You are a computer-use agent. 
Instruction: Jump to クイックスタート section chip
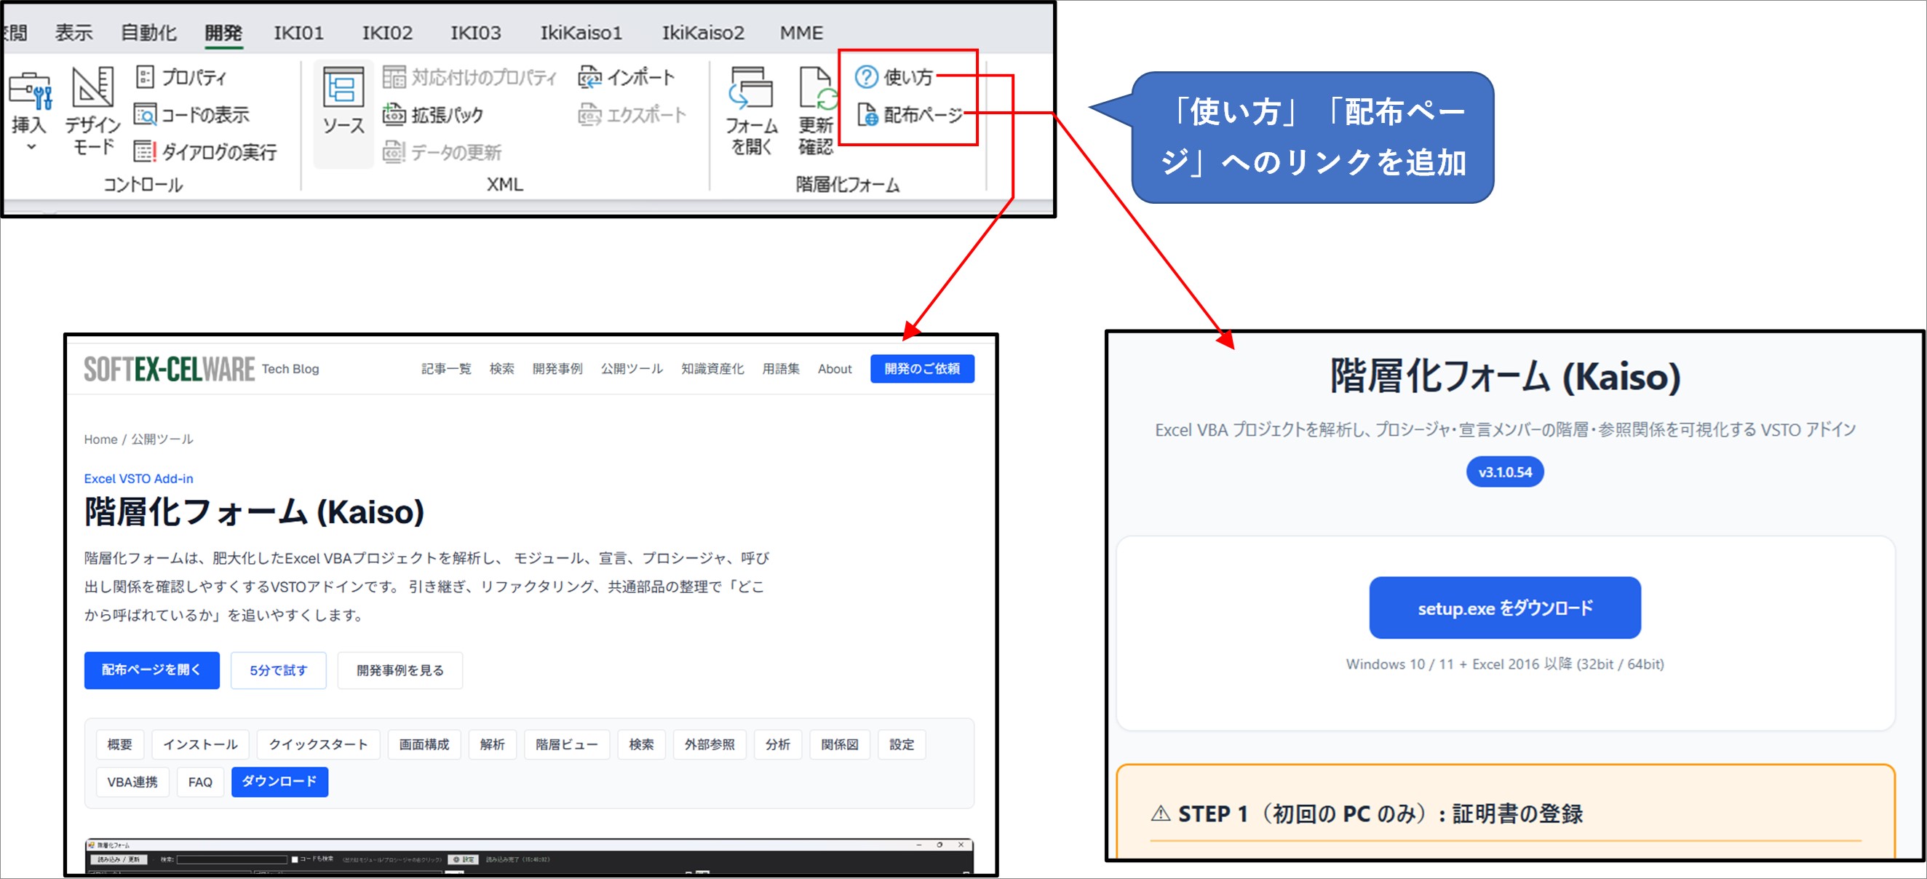click(x=319, y=744)
